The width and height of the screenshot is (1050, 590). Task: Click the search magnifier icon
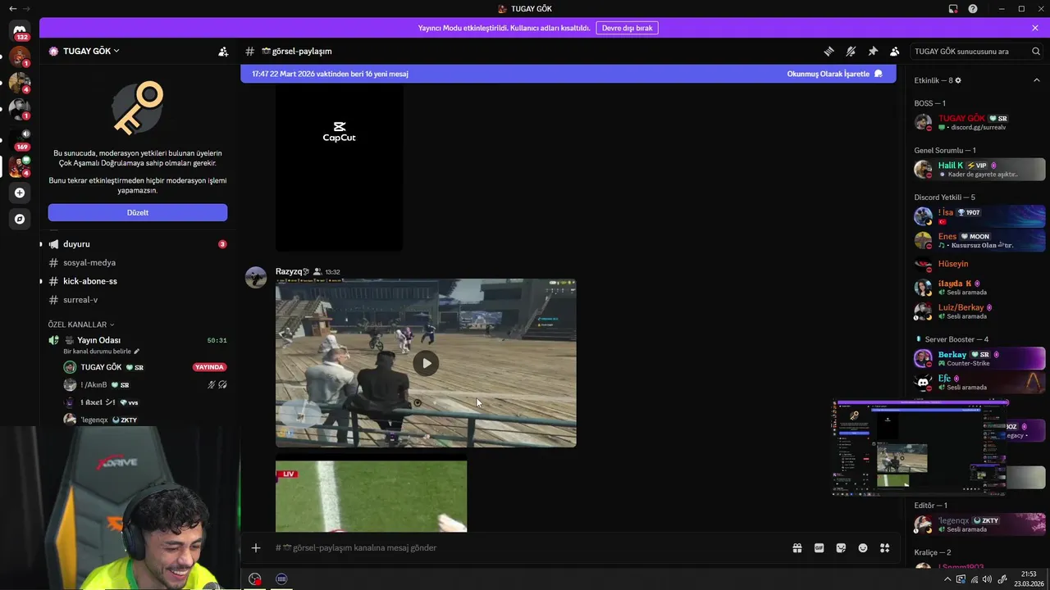pos(1036,51)
